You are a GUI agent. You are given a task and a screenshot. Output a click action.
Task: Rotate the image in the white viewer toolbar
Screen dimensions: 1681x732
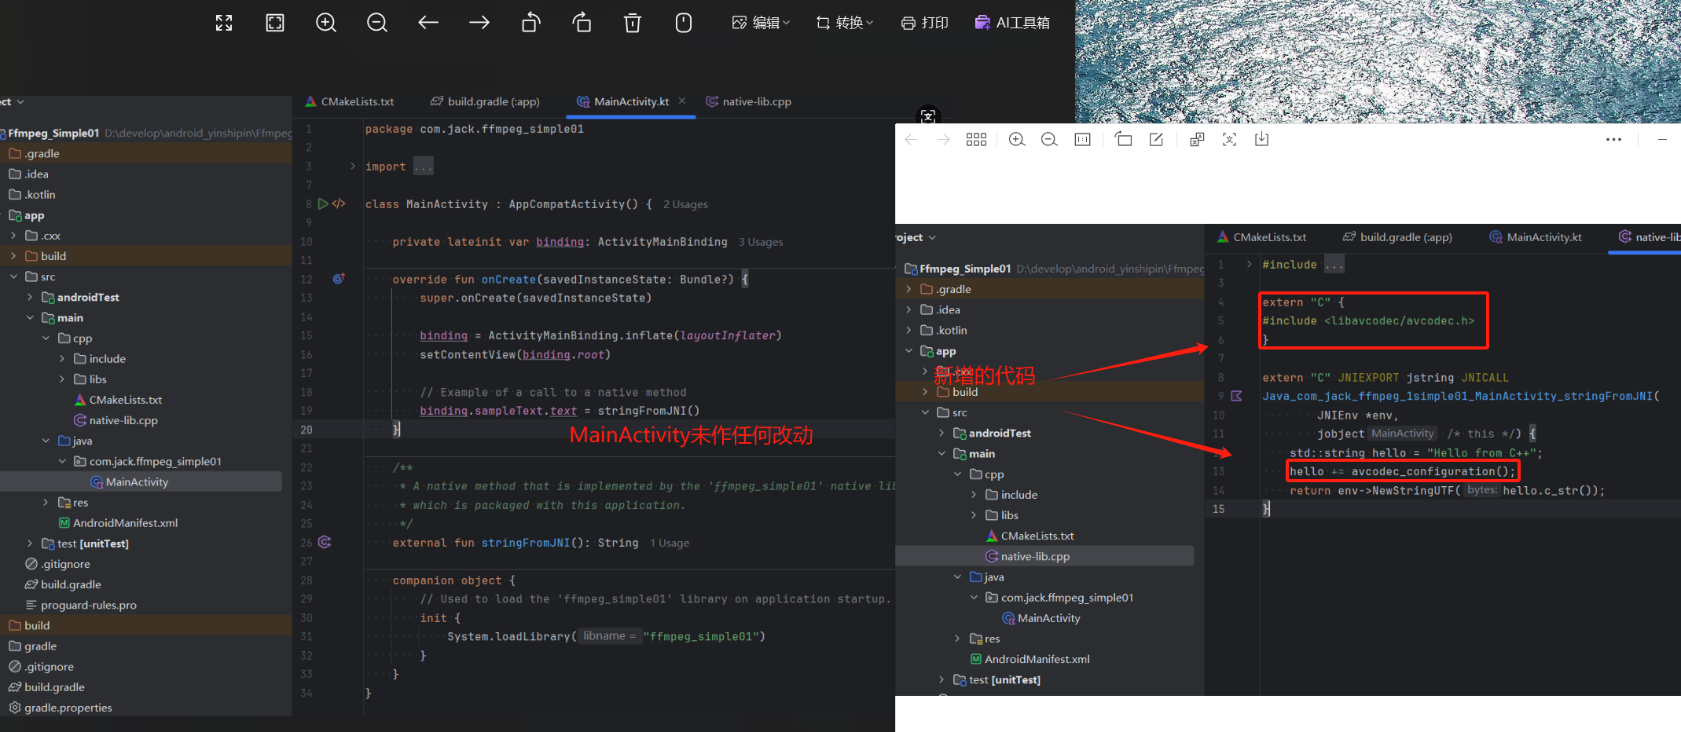[1124, 140]
